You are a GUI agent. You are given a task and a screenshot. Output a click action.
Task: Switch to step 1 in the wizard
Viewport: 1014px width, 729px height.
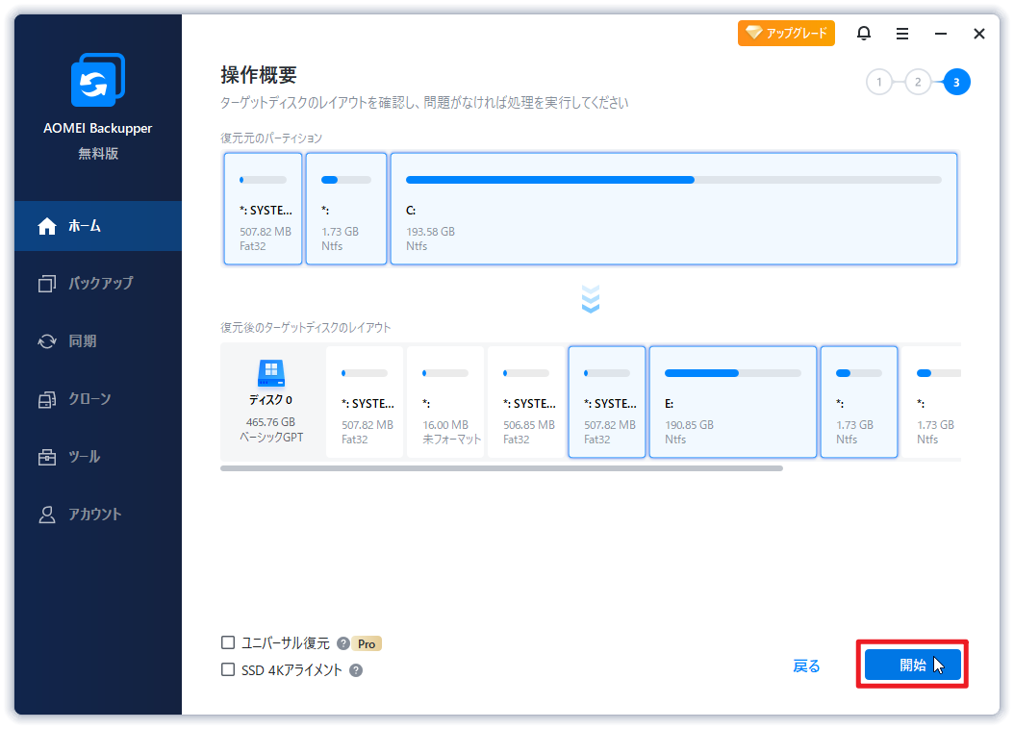(878, 82)
